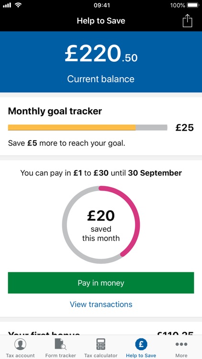Viewport: 202px width, 359px height.
Task: Open Form tracker document icon
Action: pyautogui.click(x=60, y=344)
